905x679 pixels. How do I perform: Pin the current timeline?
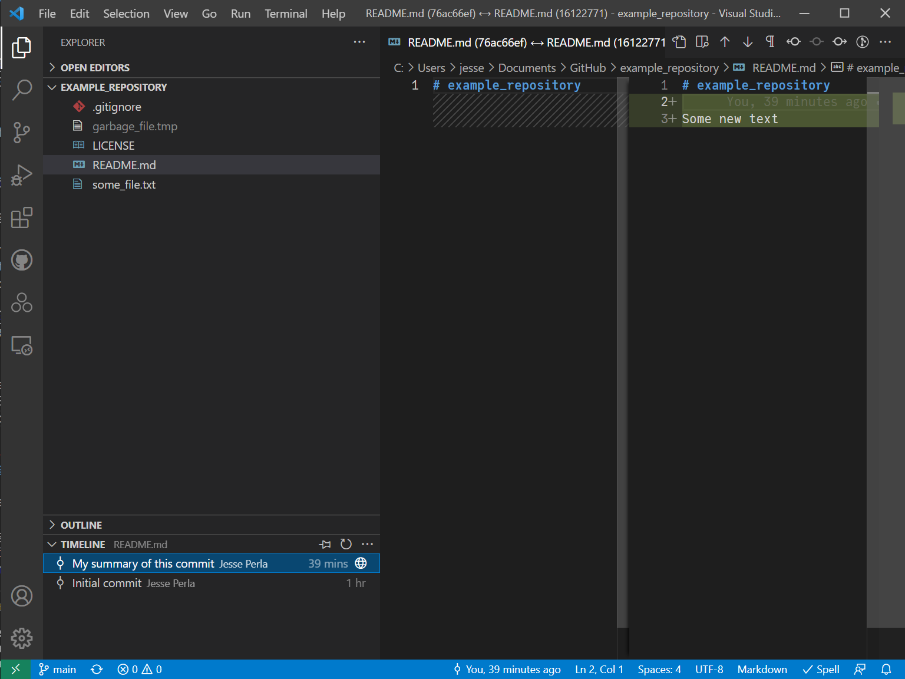pyautogui.click(x=325, y=545)
